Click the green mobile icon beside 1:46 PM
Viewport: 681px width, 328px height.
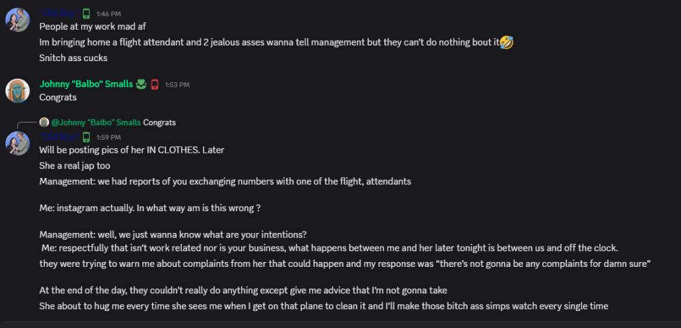click(x=86, y=14)
